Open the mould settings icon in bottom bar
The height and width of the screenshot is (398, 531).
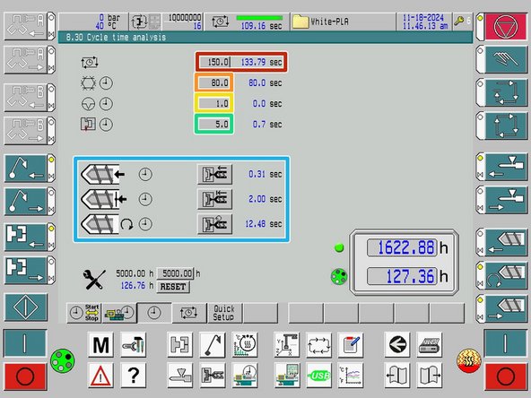[179, 345]
